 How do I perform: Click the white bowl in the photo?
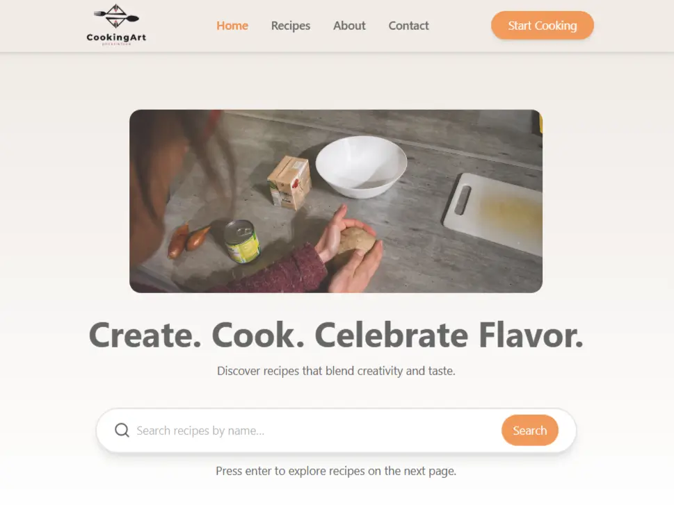click(x=361, y=167)
